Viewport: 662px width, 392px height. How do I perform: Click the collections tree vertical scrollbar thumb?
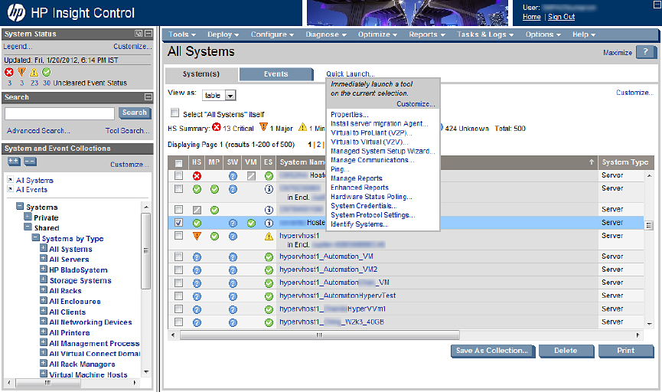[146, 251]
